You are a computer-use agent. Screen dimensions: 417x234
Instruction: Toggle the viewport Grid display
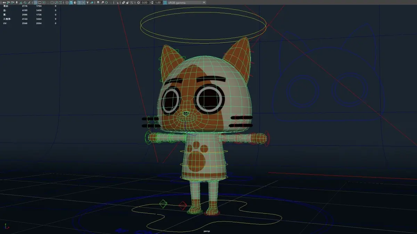click(x=35, y=2)
